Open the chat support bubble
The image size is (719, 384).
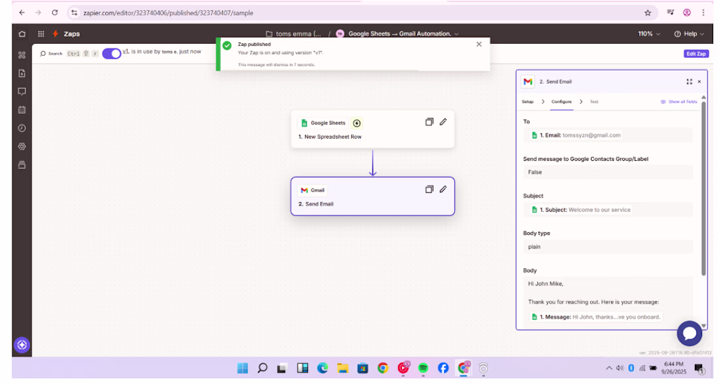(689, 334)
